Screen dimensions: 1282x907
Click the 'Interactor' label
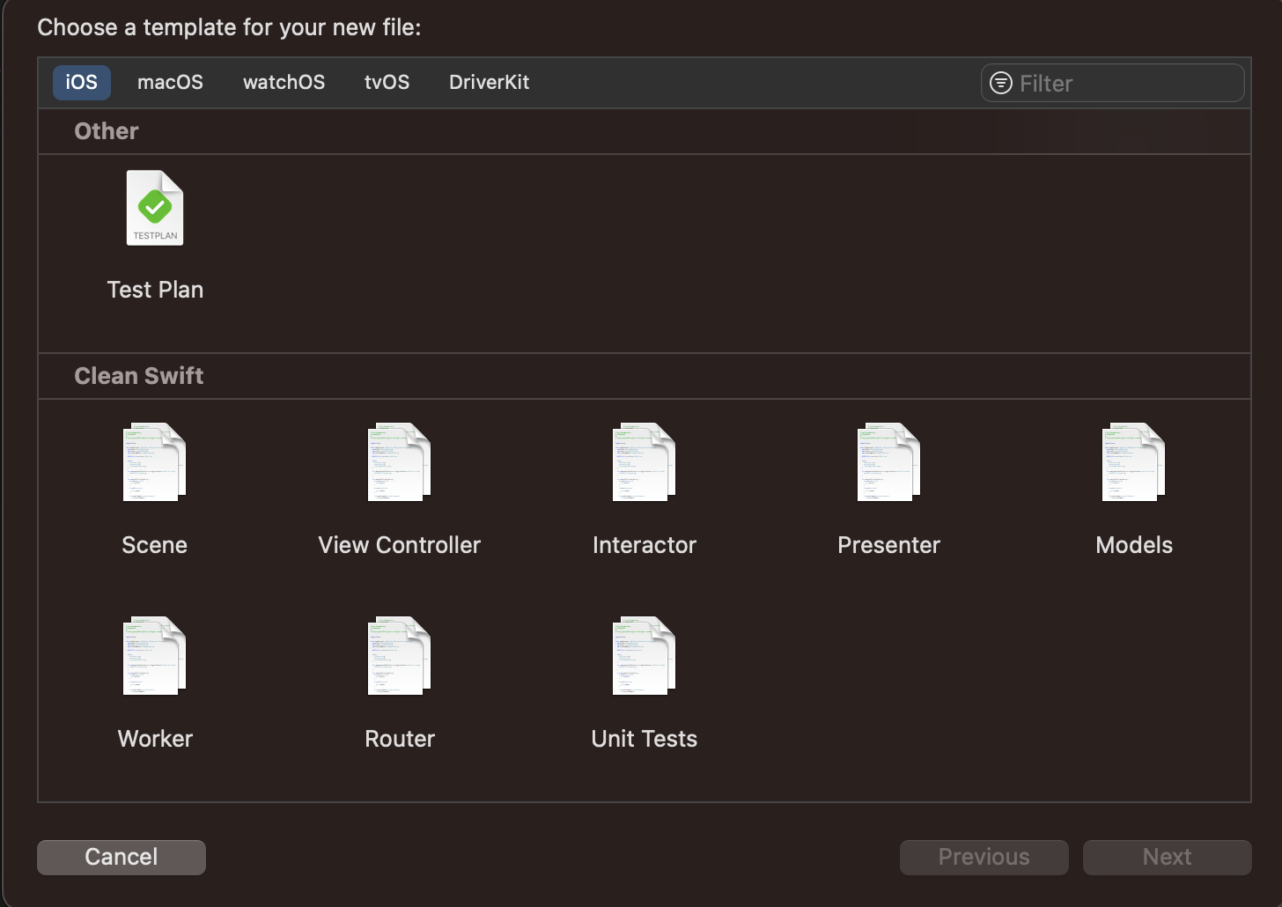[645, 545]
